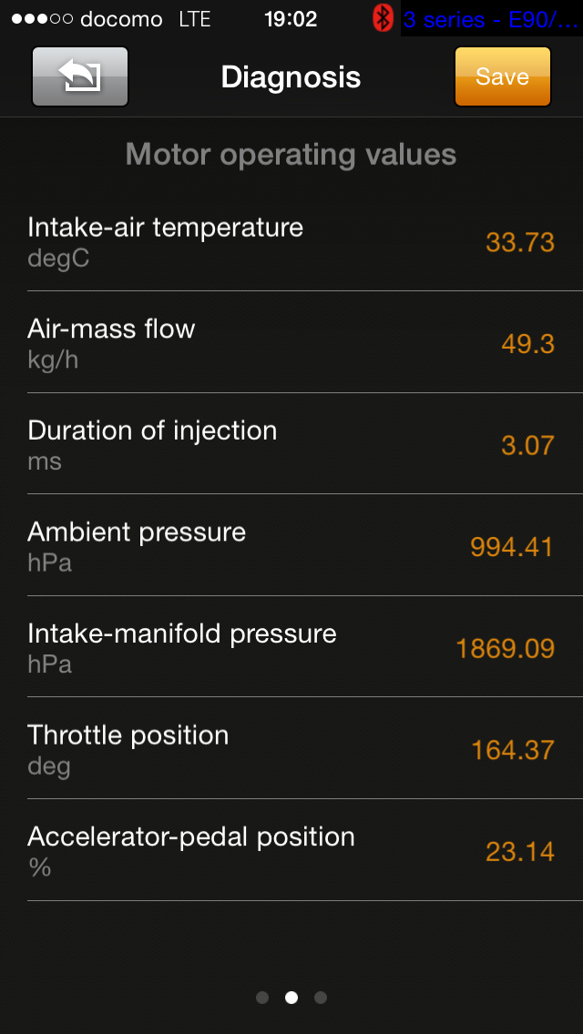Go to the first page dot
The height and width of the screenshot is (1034, 583).
pos(262,998)
